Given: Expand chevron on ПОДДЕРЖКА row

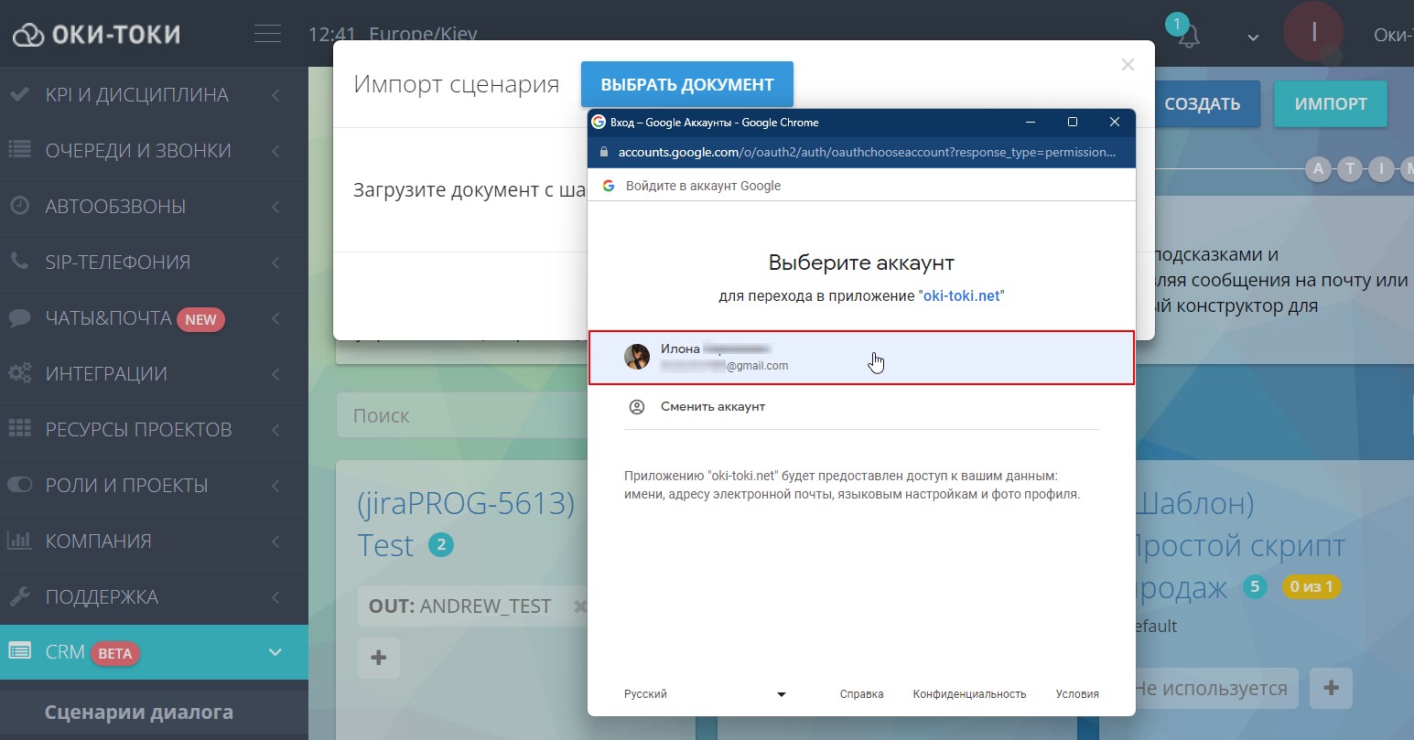Looking at the screenshot, I should [275, 597].
